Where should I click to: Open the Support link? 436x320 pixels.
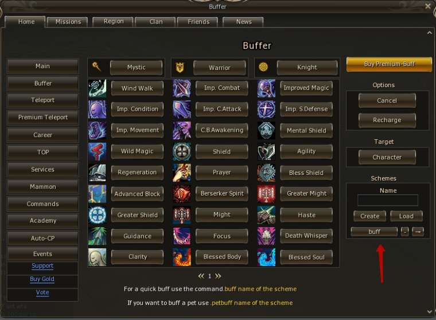tap(42, 266)
